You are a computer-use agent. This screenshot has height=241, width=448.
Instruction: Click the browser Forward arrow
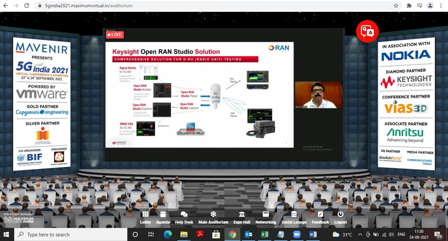(x=16, y=6)
